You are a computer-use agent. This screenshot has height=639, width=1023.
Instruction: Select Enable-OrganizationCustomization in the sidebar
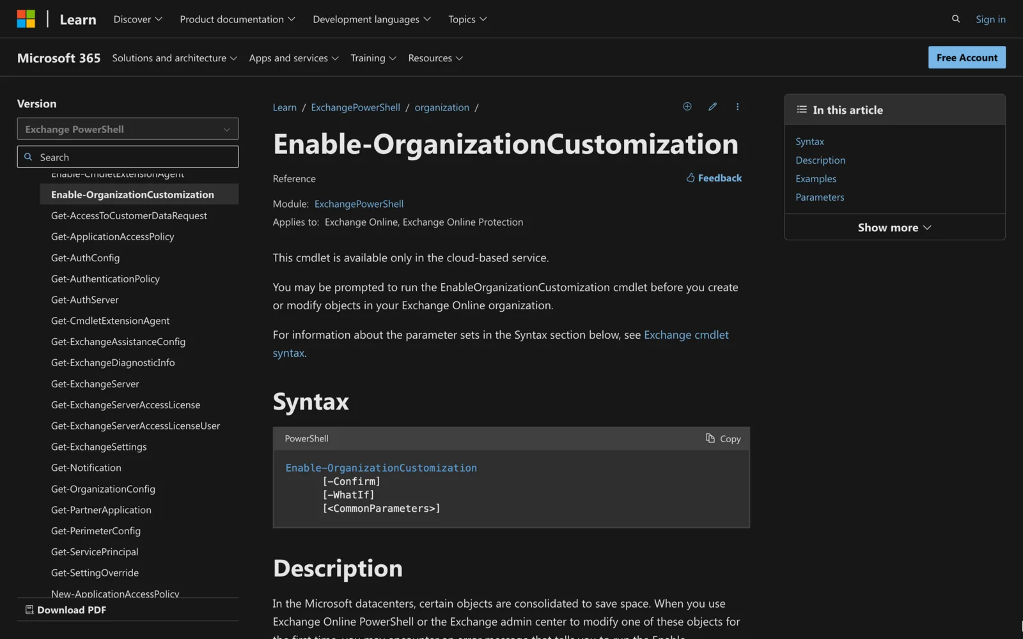tap(139, 194)
